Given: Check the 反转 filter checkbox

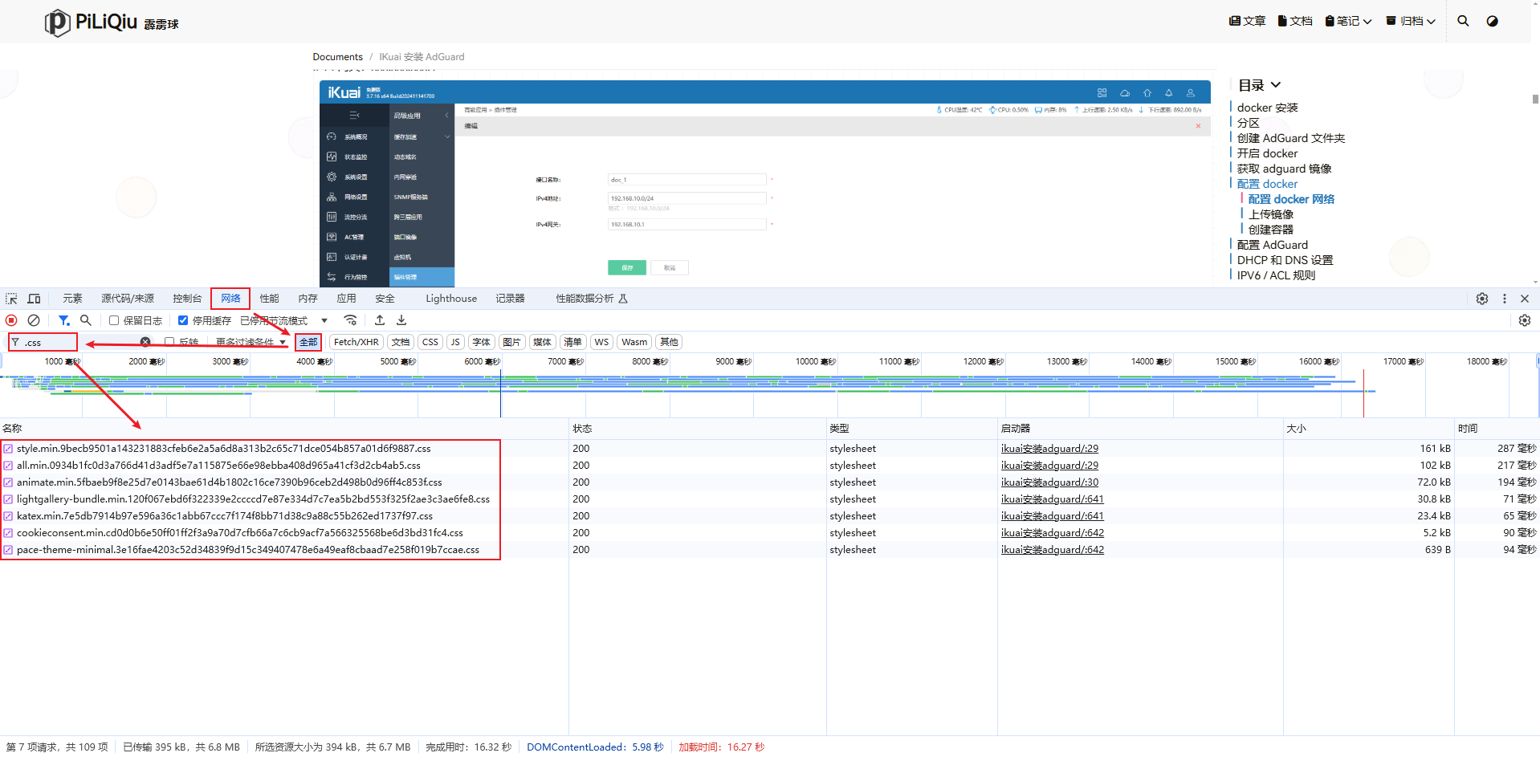Looking at the screenshot, I should point(169,342).
